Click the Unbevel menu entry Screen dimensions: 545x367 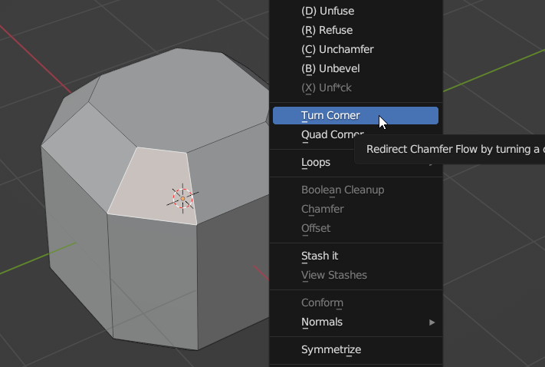[x=330, y=68]
